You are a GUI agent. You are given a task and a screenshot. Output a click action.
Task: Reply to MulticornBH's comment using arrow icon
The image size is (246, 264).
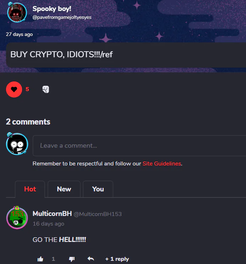pos(91,259)
